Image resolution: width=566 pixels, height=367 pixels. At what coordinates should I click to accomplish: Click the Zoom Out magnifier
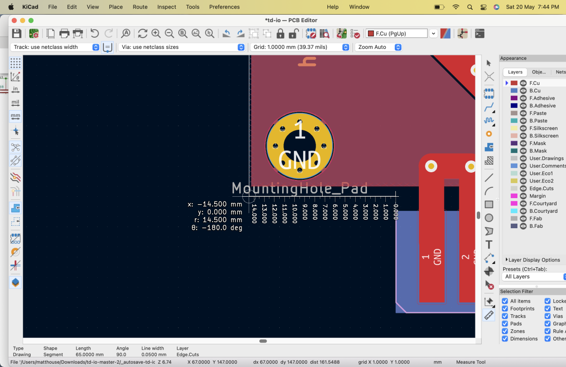[x=169, y=33]
